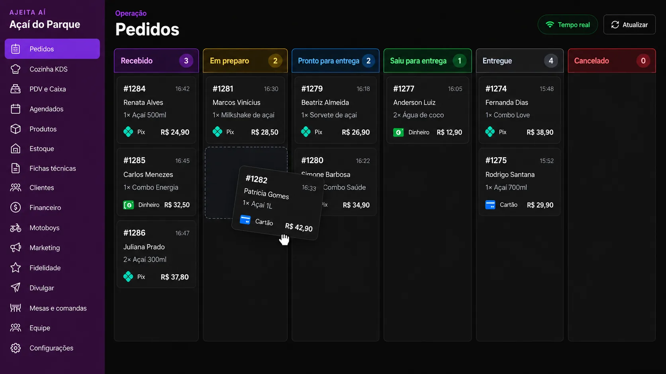Open order card #1279 Beatriz Almeida
Screen dimensions: 666x374
point(335,110)
